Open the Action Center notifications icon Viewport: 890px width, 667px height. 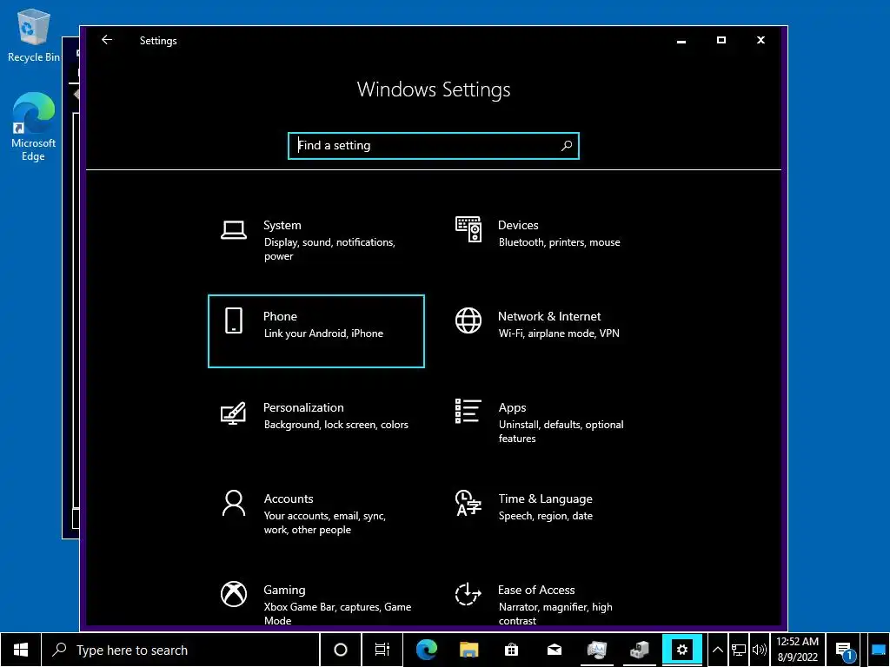coord(845,650)
